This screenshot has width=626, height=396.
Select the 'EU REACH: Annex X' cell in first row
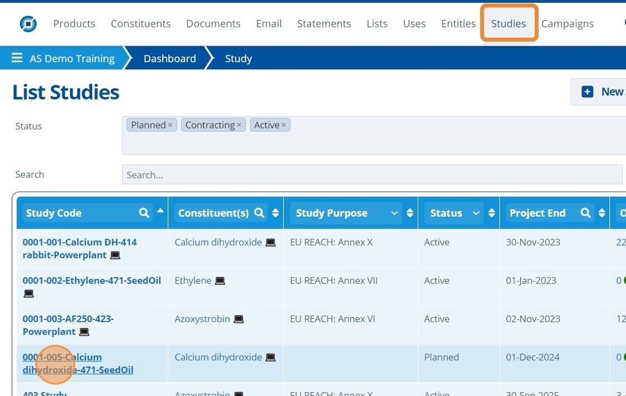coord(331,242)
